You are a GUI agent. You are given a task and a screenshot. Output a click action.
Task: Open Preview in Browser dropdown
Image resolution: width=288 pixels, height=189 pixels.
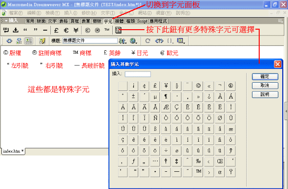133,41
